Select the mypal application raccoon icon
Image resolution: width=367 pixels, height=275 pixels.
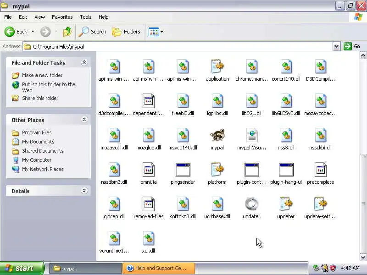coord(217,135)
